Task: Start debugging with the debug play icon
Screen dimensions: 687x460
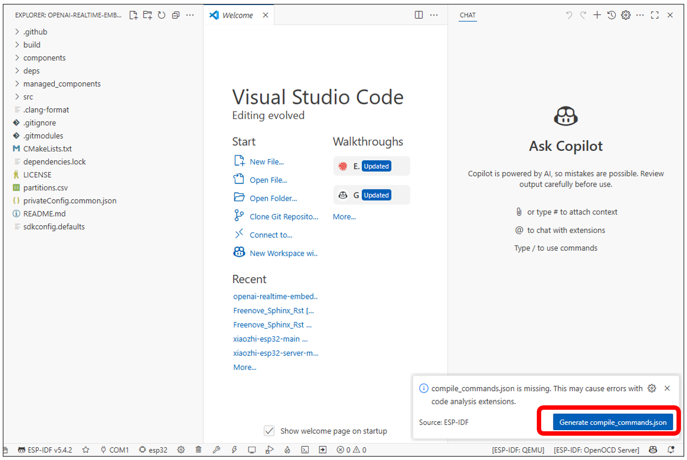Action: point(269,450)
